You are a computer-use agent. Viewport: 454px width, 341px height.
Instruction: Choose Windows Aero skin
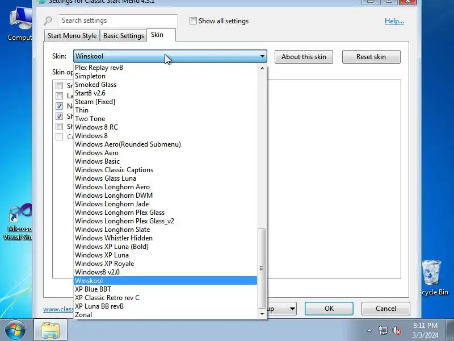pos(166,153)
